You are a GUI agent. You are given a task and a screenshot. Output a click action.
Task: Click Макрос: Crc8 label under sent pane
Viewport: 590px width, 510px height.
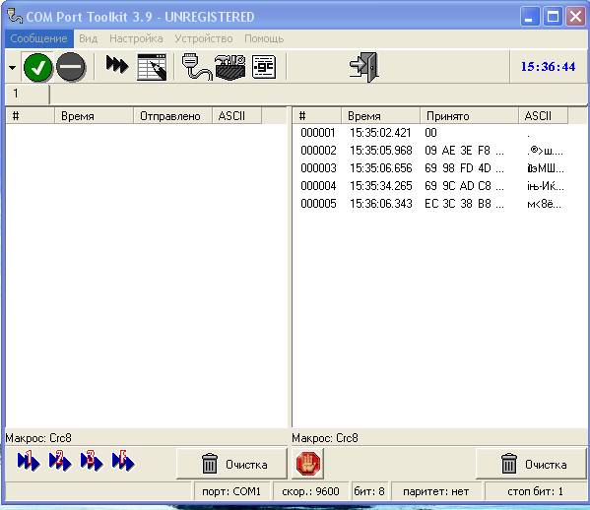(x=38, y=438)
